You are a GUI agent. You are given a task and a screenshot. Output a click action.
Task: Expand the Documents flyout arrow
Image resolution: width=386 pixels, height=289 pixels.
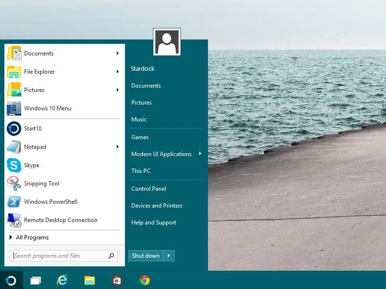[x=117, y=53]
